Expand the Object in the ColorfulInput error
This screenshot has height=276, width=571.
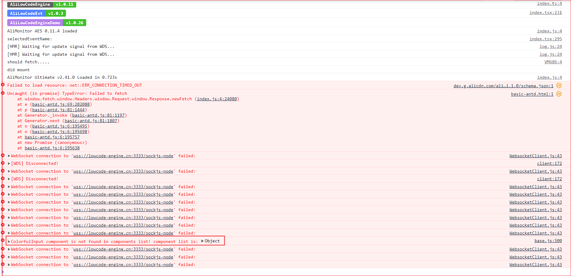(x=202, y=241)
